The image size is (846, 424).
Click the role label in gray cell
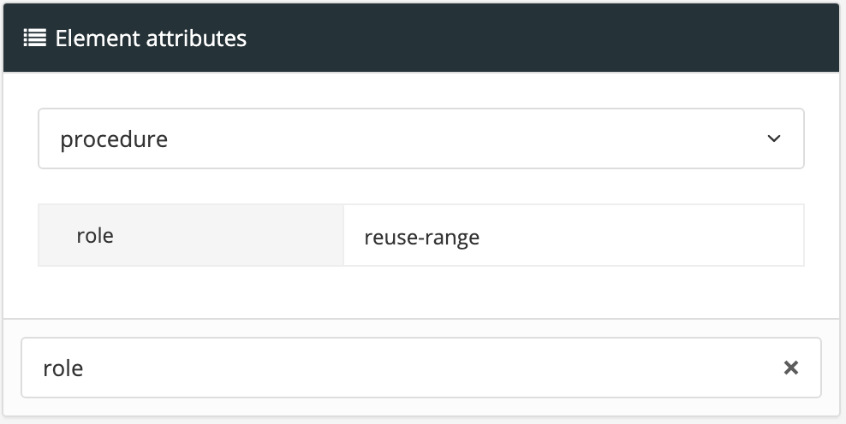(95, 235)
